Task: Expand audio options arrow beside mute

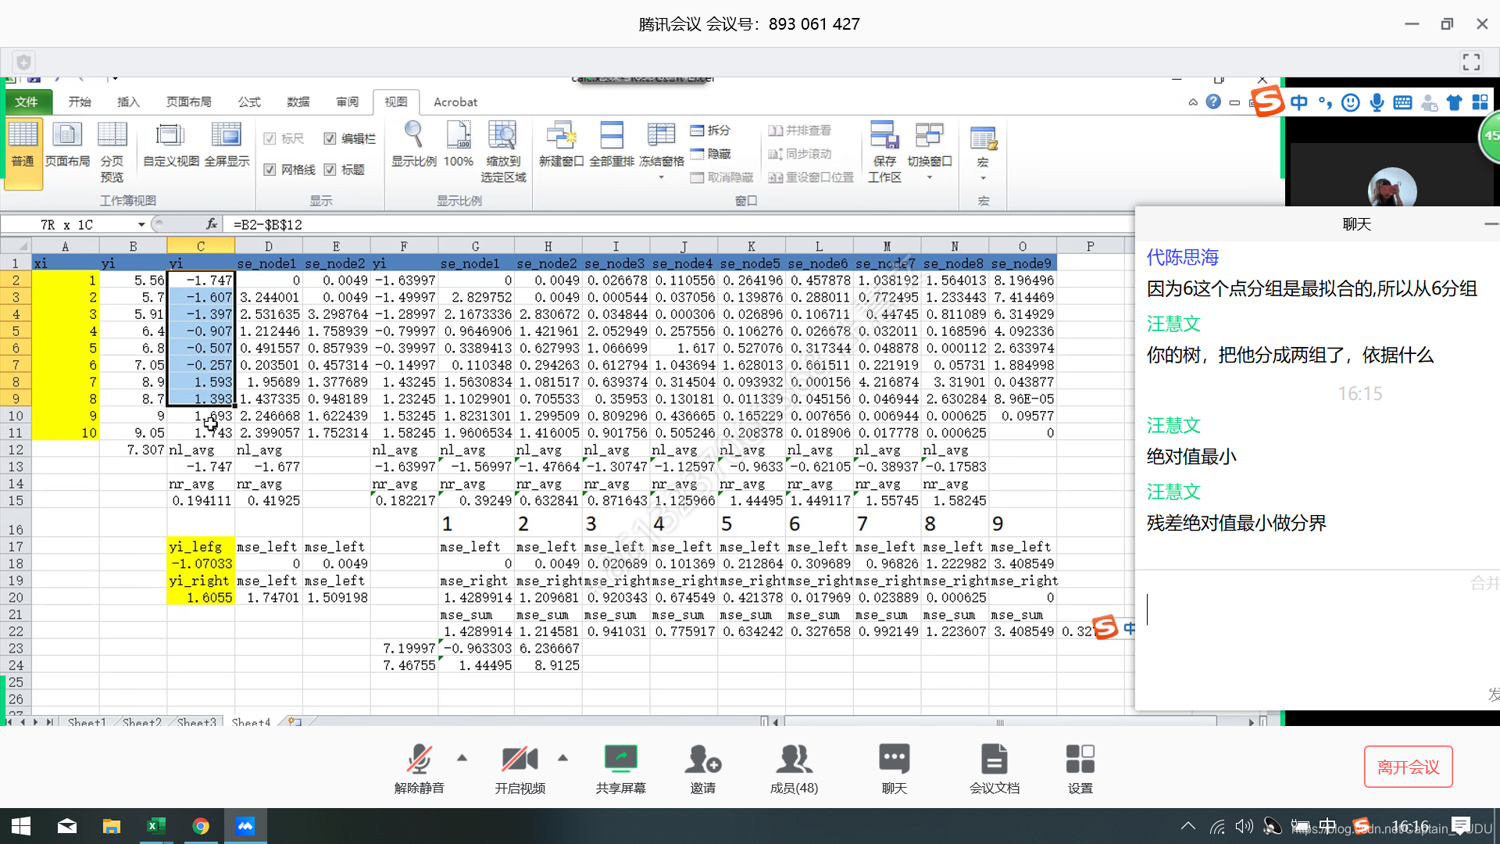Action: click(462, 757)
